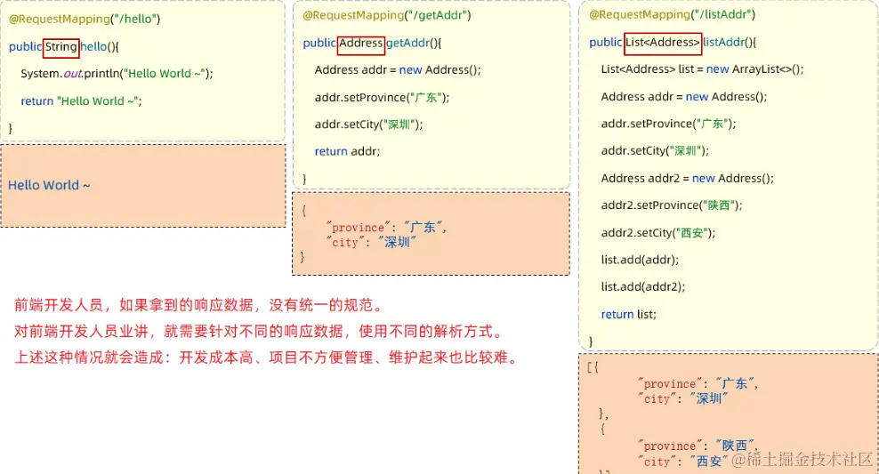This screenshot has width=879, height=474.
Task: Click "city": "西安" in listAddr JSON array
Action: (x=682, y=462)
